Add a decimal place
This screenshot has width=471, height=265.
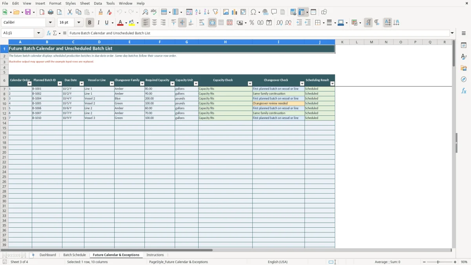279,23
